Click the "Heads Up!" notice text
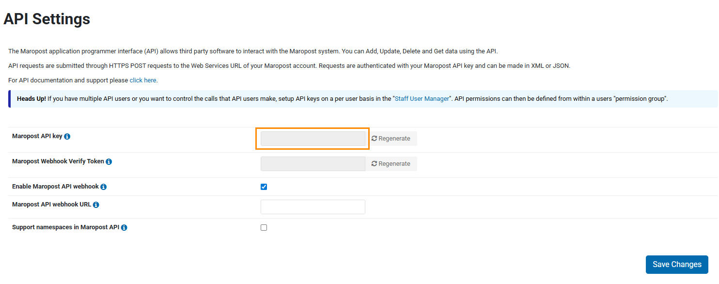 point(31,99)
